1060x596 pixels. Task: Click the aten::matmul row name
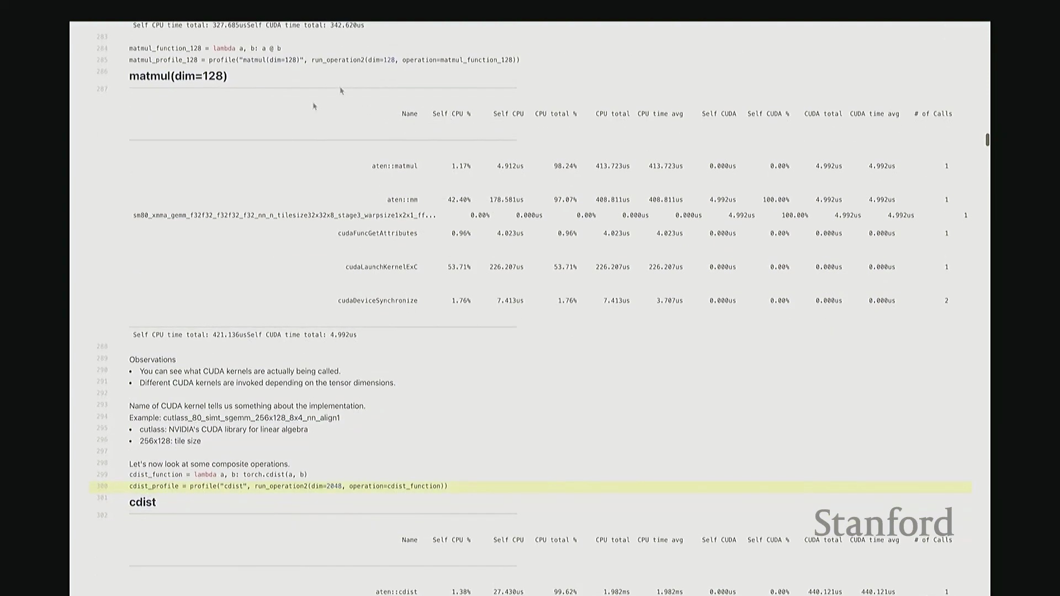coord(394,166)
